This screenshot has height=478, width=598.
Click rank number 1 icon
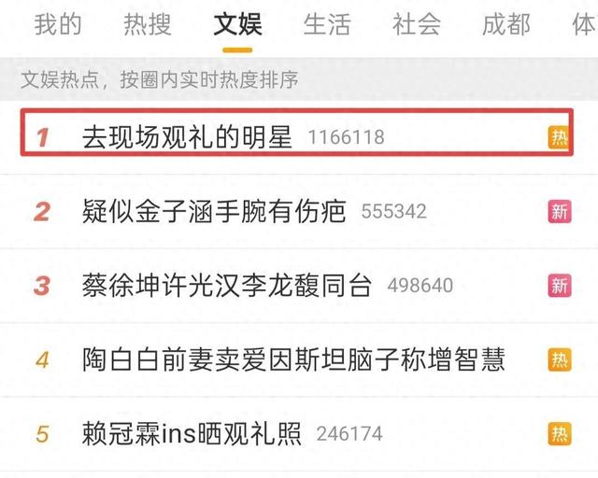(x=43, y=137)
